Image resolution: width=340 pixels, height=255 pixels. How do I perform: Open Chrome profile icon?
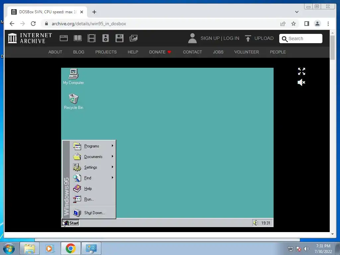click(x=317, y=24)
